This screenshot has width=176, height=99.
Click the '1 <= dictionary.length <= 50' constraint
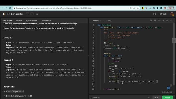click(19, 96)
